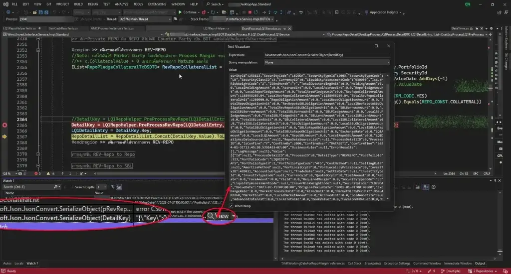Click the error count icon below editor

[x=36, y=174]
